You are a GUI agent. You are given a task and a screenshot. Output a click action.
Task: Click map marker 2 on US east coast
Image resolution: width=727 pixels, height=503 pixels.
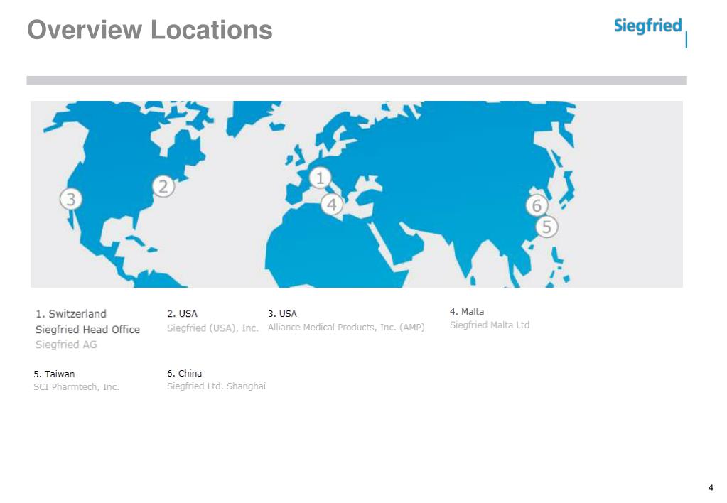[163, 186]
